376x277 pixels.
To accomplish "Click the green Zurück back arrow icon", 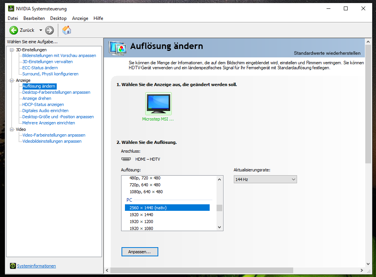I will (x=14, y=30).
